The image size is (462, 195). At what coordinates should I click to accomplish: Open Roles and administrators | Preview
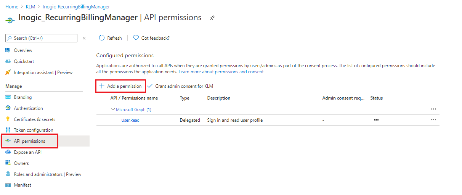[x=48, y=174]
